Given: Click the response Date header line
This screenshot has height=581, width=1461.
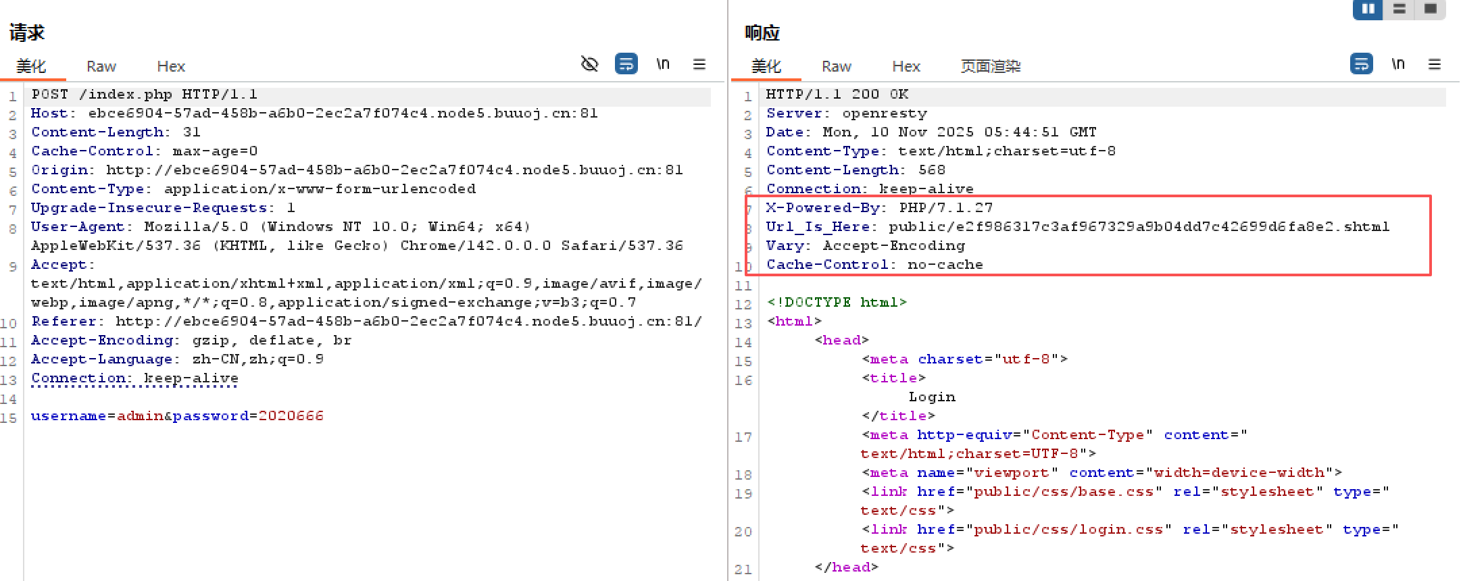Looking at the screenshot, I should point(931,132).
